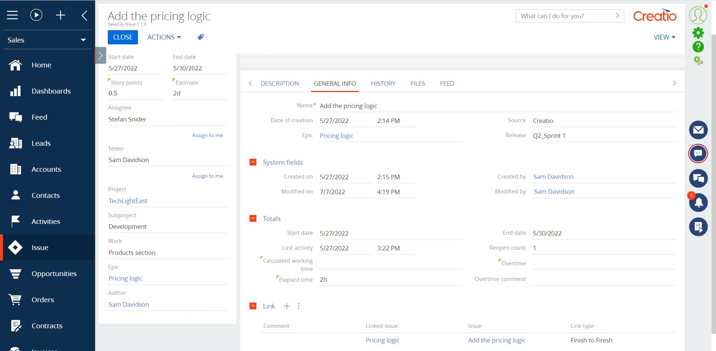Open the help question mark icon

(x=698, y=47)
